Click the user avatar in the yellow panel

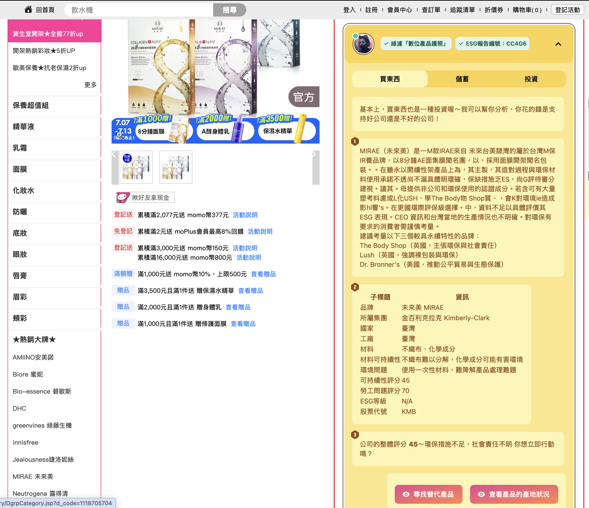(363, 44)
